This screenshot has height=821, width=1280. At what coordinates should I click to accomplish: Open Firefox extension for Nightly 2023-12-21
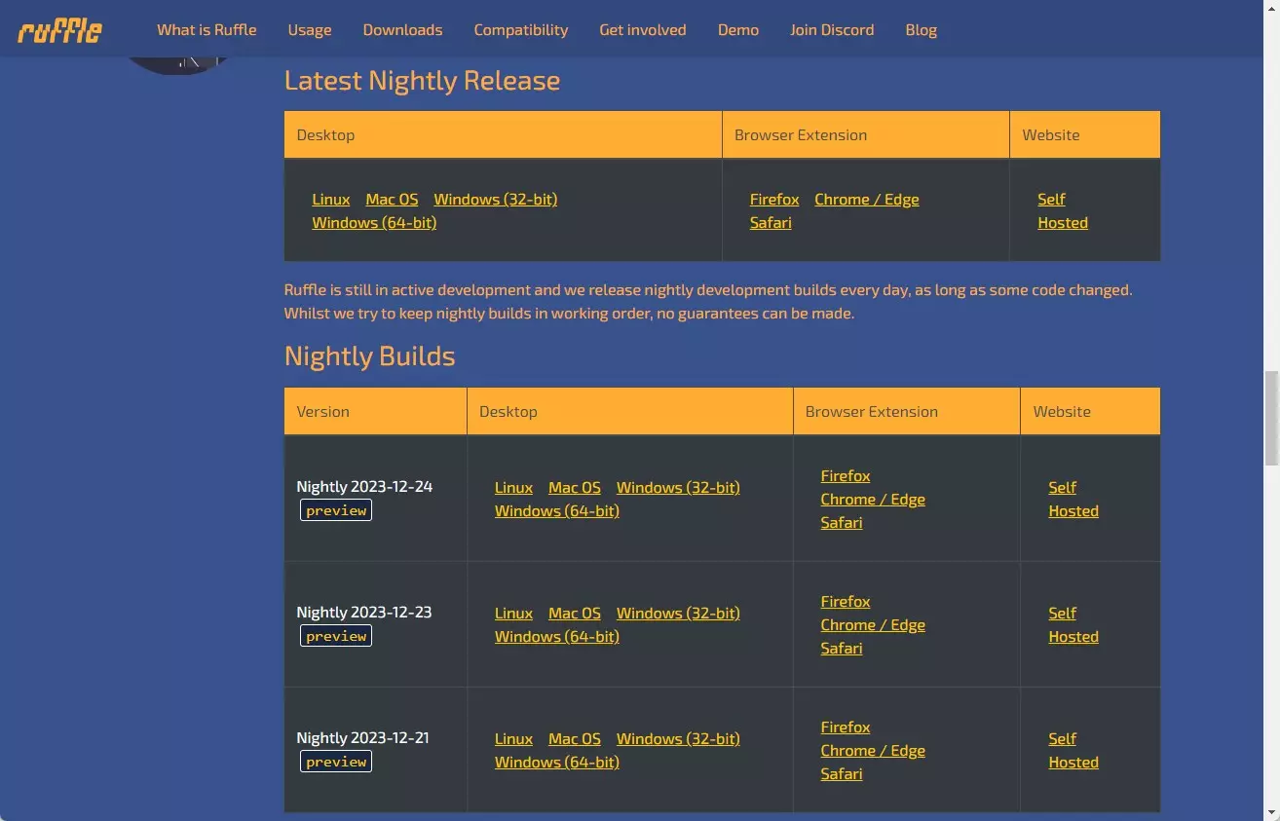pos(846,727)
